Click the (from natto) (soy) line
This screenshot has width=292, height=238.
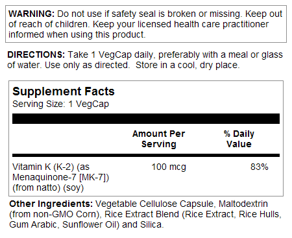tap(48, 187)
